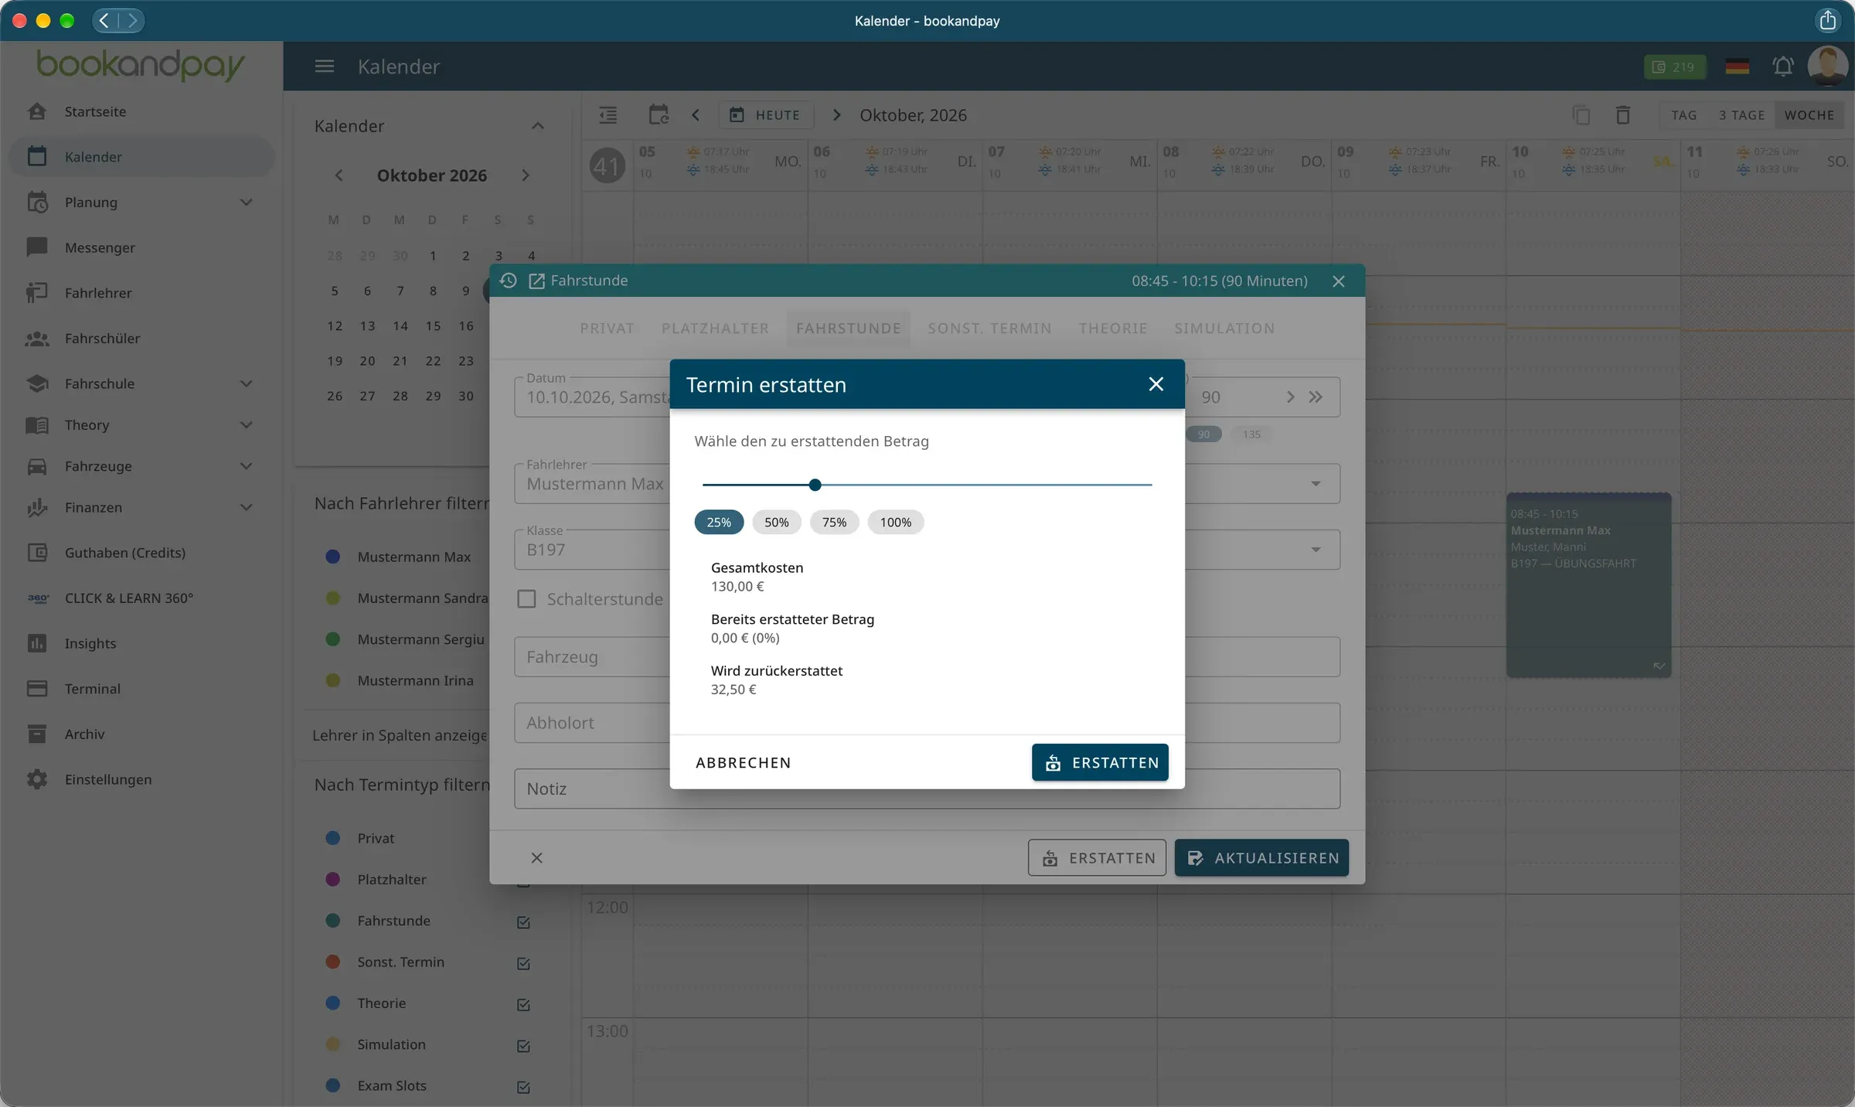The width and height of the screenshot is (1855, 1107).
Task: Close the Termin erstatten dialog
Action: point(1156,384)
